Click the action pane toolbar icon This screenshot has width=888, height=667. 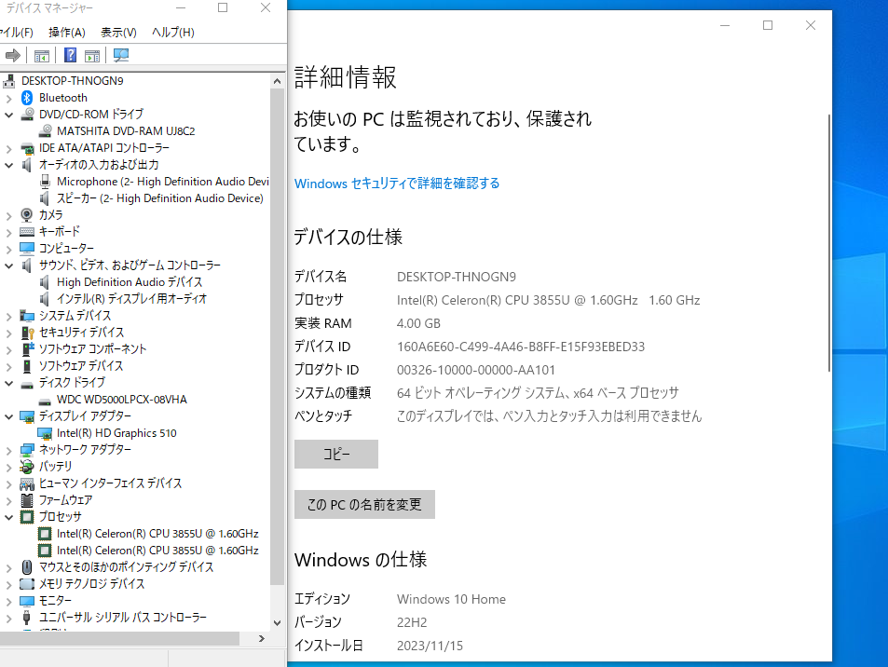(91, 56)
